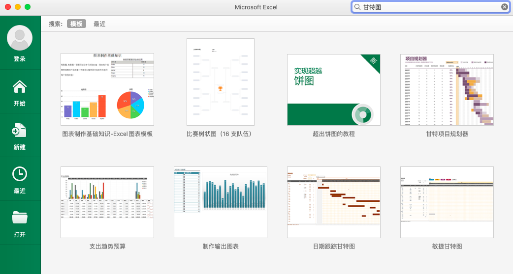Click the 登录 sign-in label
This screenshot has height=274, width=513.
coord(20,59)
